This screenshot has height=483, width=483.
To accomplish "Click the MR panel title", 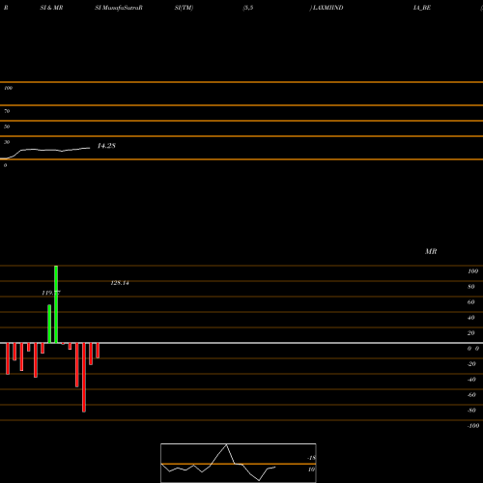I will [x=431, y=251].
